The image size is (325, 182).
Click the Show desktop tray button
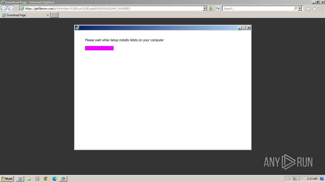pyautogui.click(x=322, y=179)
